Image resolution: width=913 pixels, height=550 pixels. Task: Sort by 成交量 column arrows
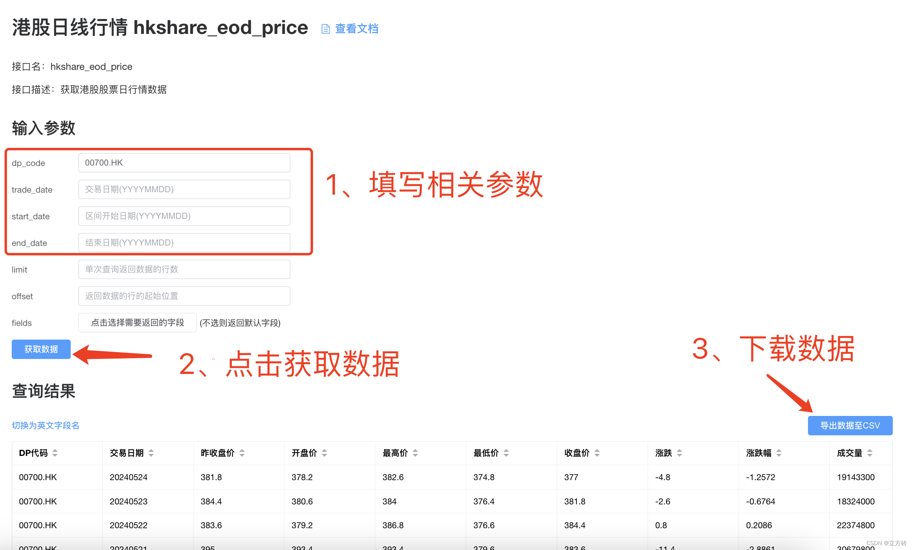[870, 453]
